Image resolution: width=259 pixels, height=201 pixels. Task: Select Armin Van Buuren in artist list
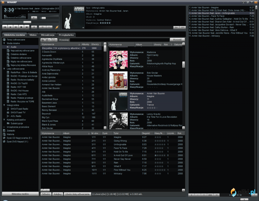pos(71,88)
